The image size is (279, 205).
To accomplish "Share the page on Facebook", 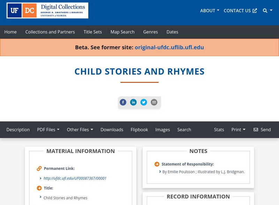I will pyautogui.click(x=123, y=102).
